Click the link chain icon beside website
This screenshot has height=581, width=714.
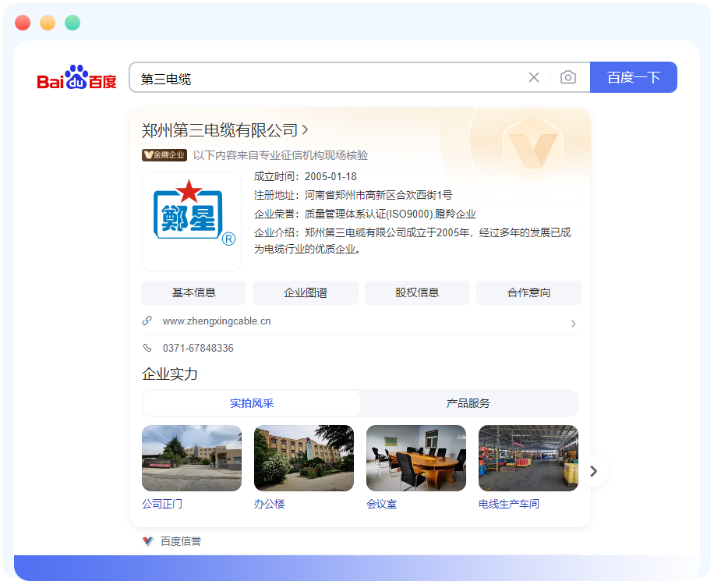tap(147, 321)
